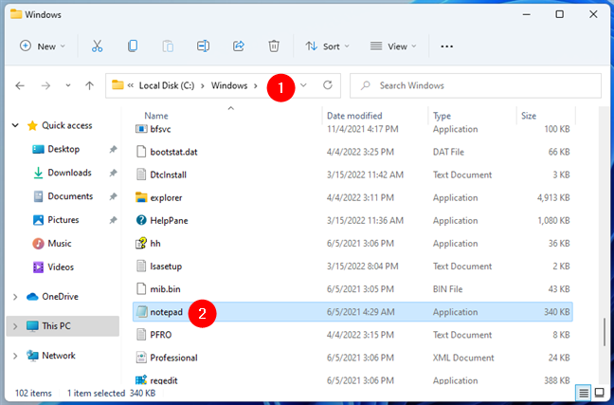Click the Windows breadcrumb segment

pos(229,85)
